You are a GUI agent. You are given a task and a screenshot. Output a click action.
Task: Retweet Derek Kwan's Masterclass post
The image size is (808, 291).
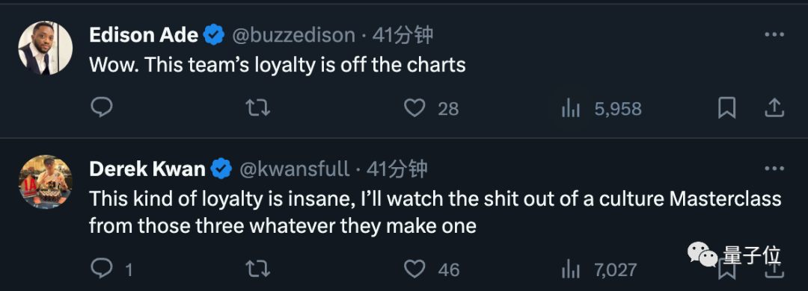257,269
